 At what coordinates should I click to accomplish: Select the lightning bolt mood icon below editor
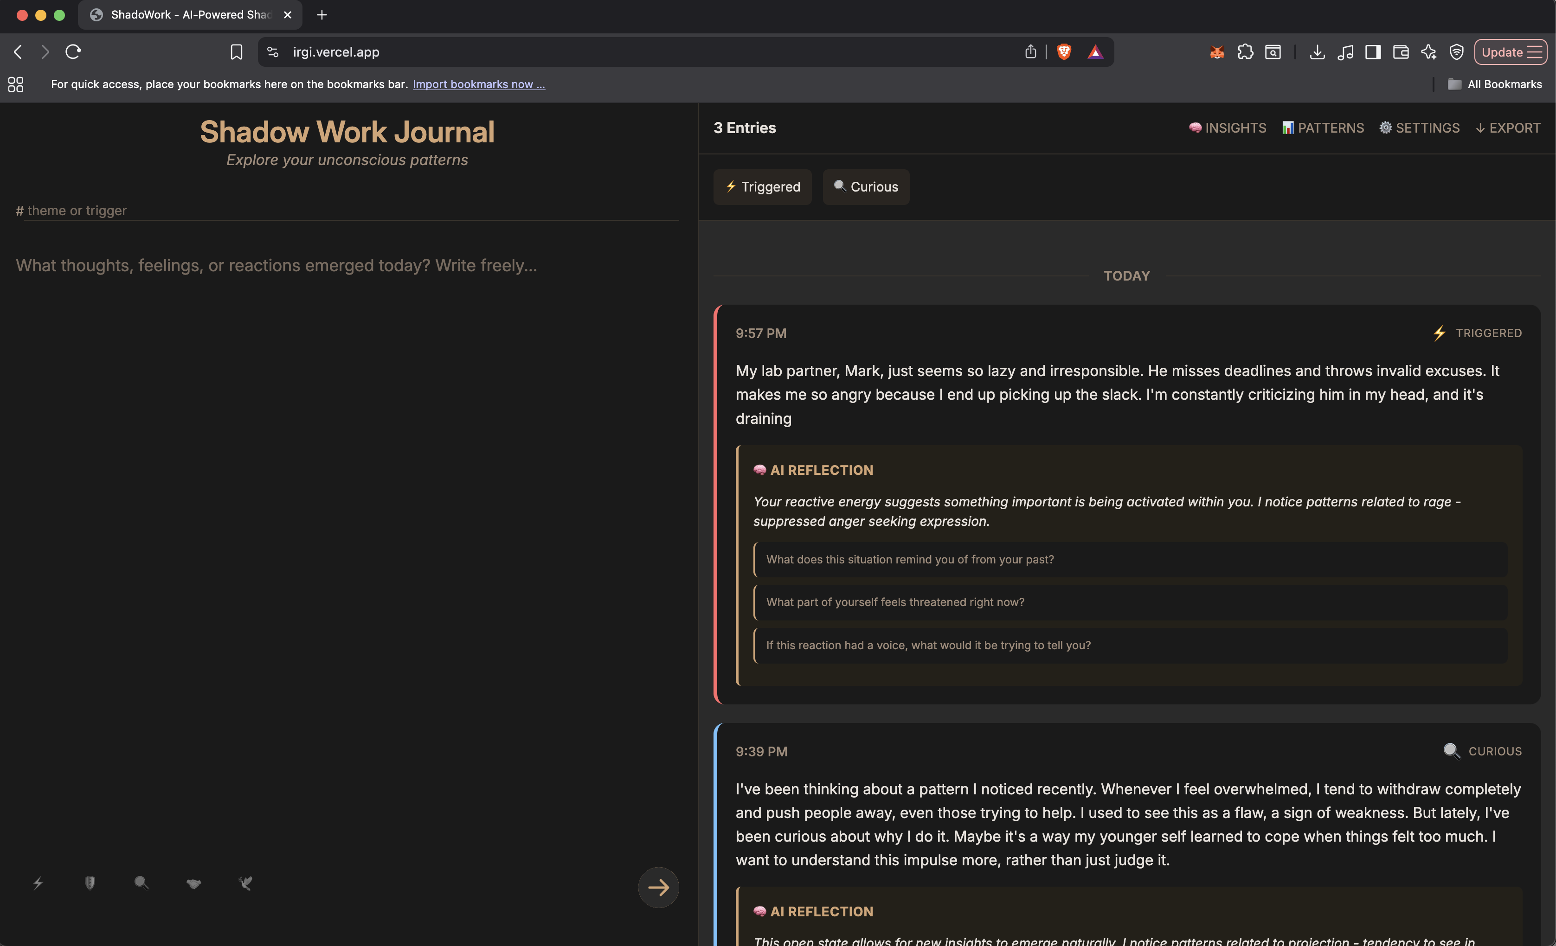click(38, 883)
